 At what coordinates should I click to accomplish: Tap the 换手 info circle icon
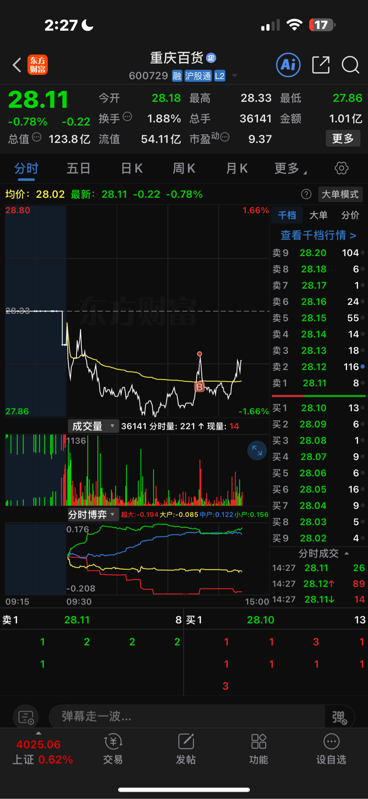[127, 116]
